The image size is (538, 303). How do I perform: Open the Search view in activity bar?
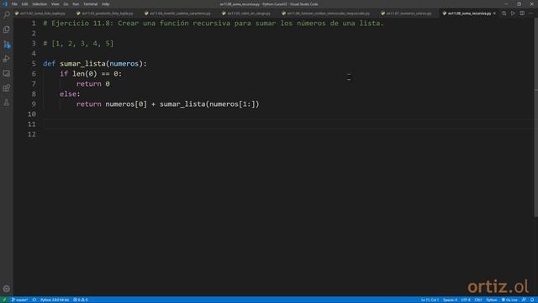[x=7, y=14]
